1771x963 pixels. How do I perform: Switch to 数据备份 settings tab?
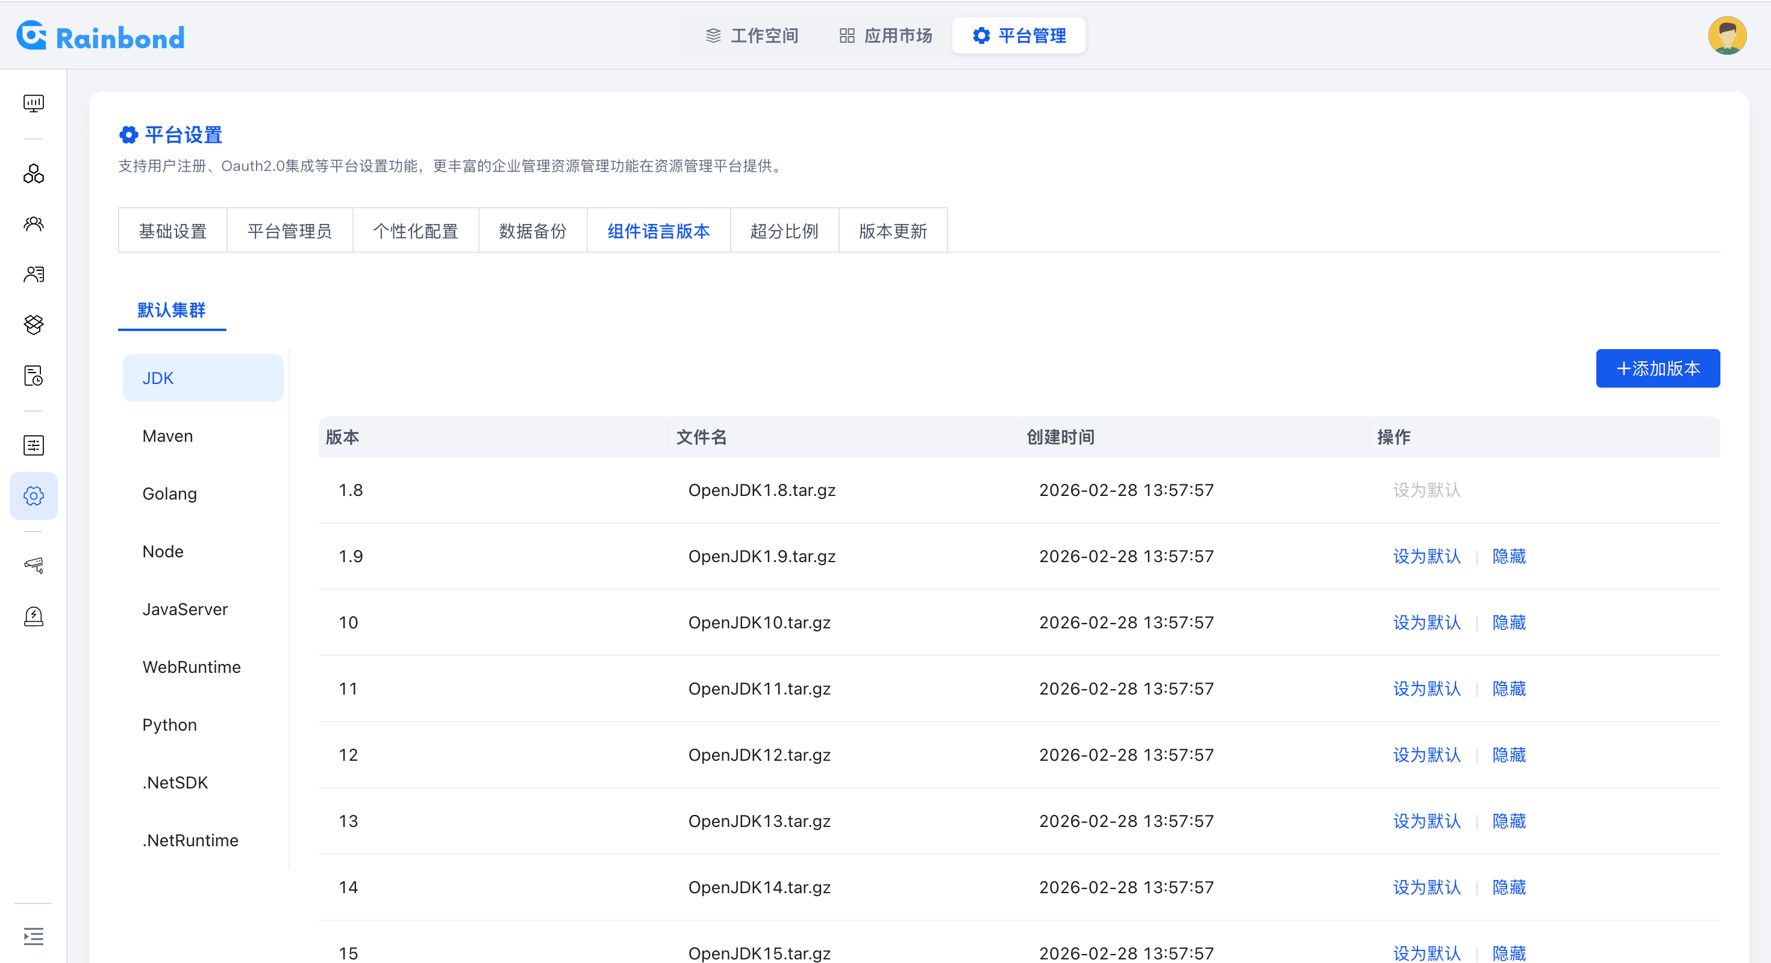pos(533,231)
